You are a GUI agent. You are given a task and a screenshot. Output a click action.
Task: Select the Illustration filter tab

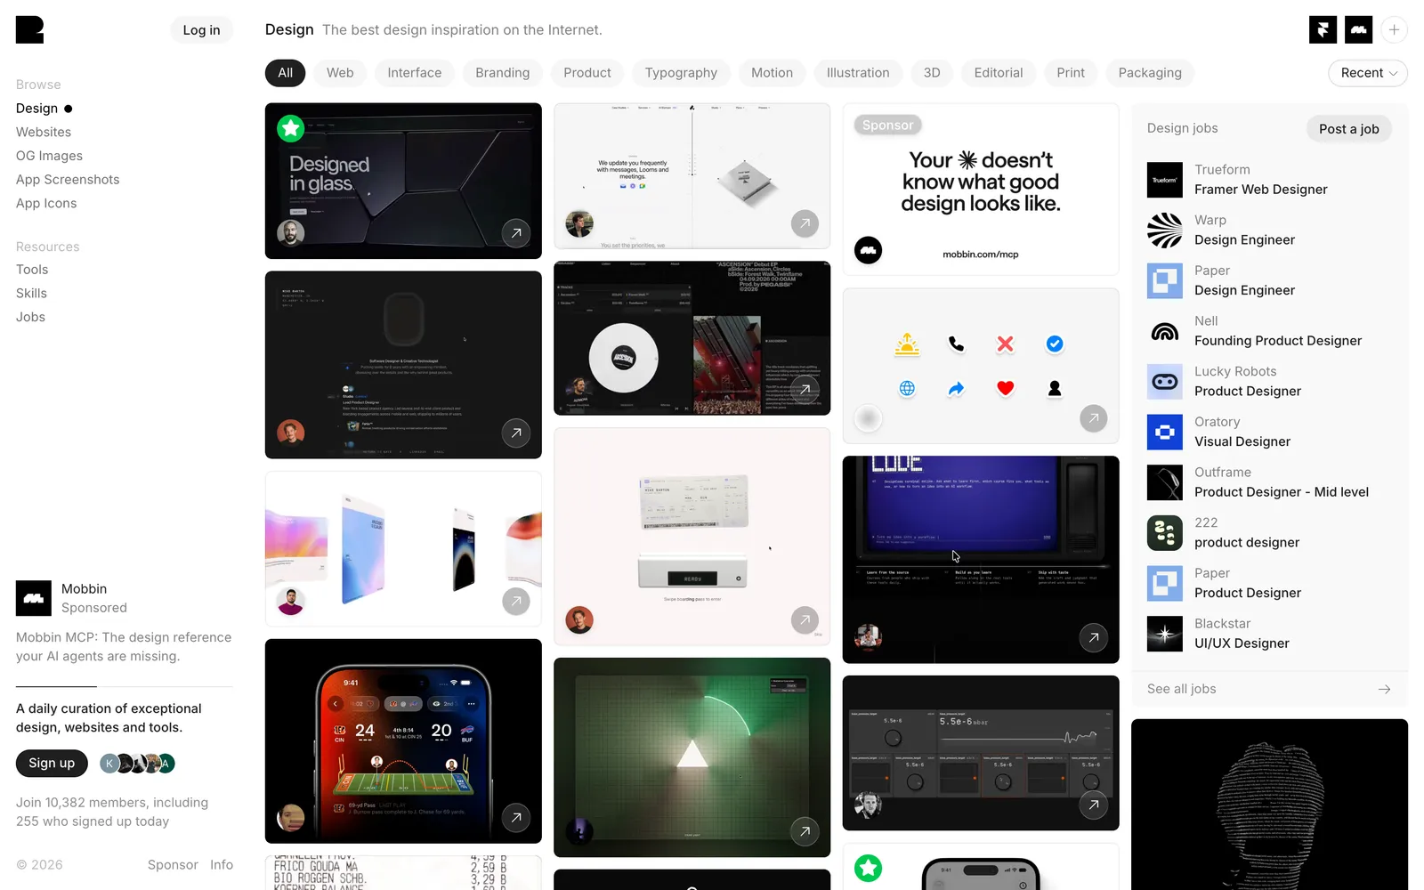tap(858, 73)
